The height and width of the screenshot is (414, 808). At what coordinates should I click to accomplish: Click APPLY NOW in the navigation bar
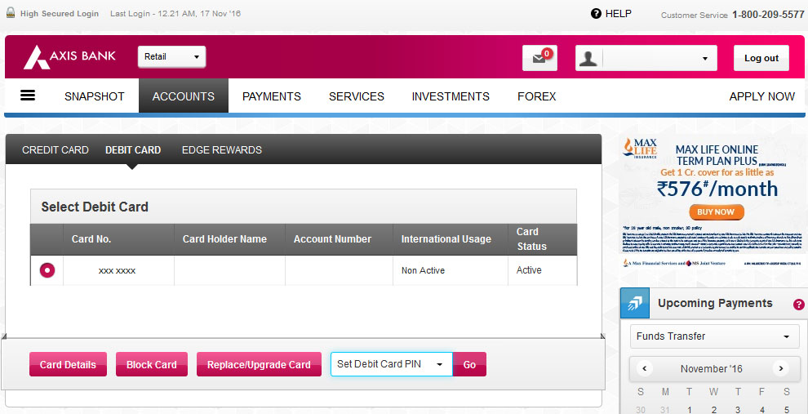tap(761, 96)
